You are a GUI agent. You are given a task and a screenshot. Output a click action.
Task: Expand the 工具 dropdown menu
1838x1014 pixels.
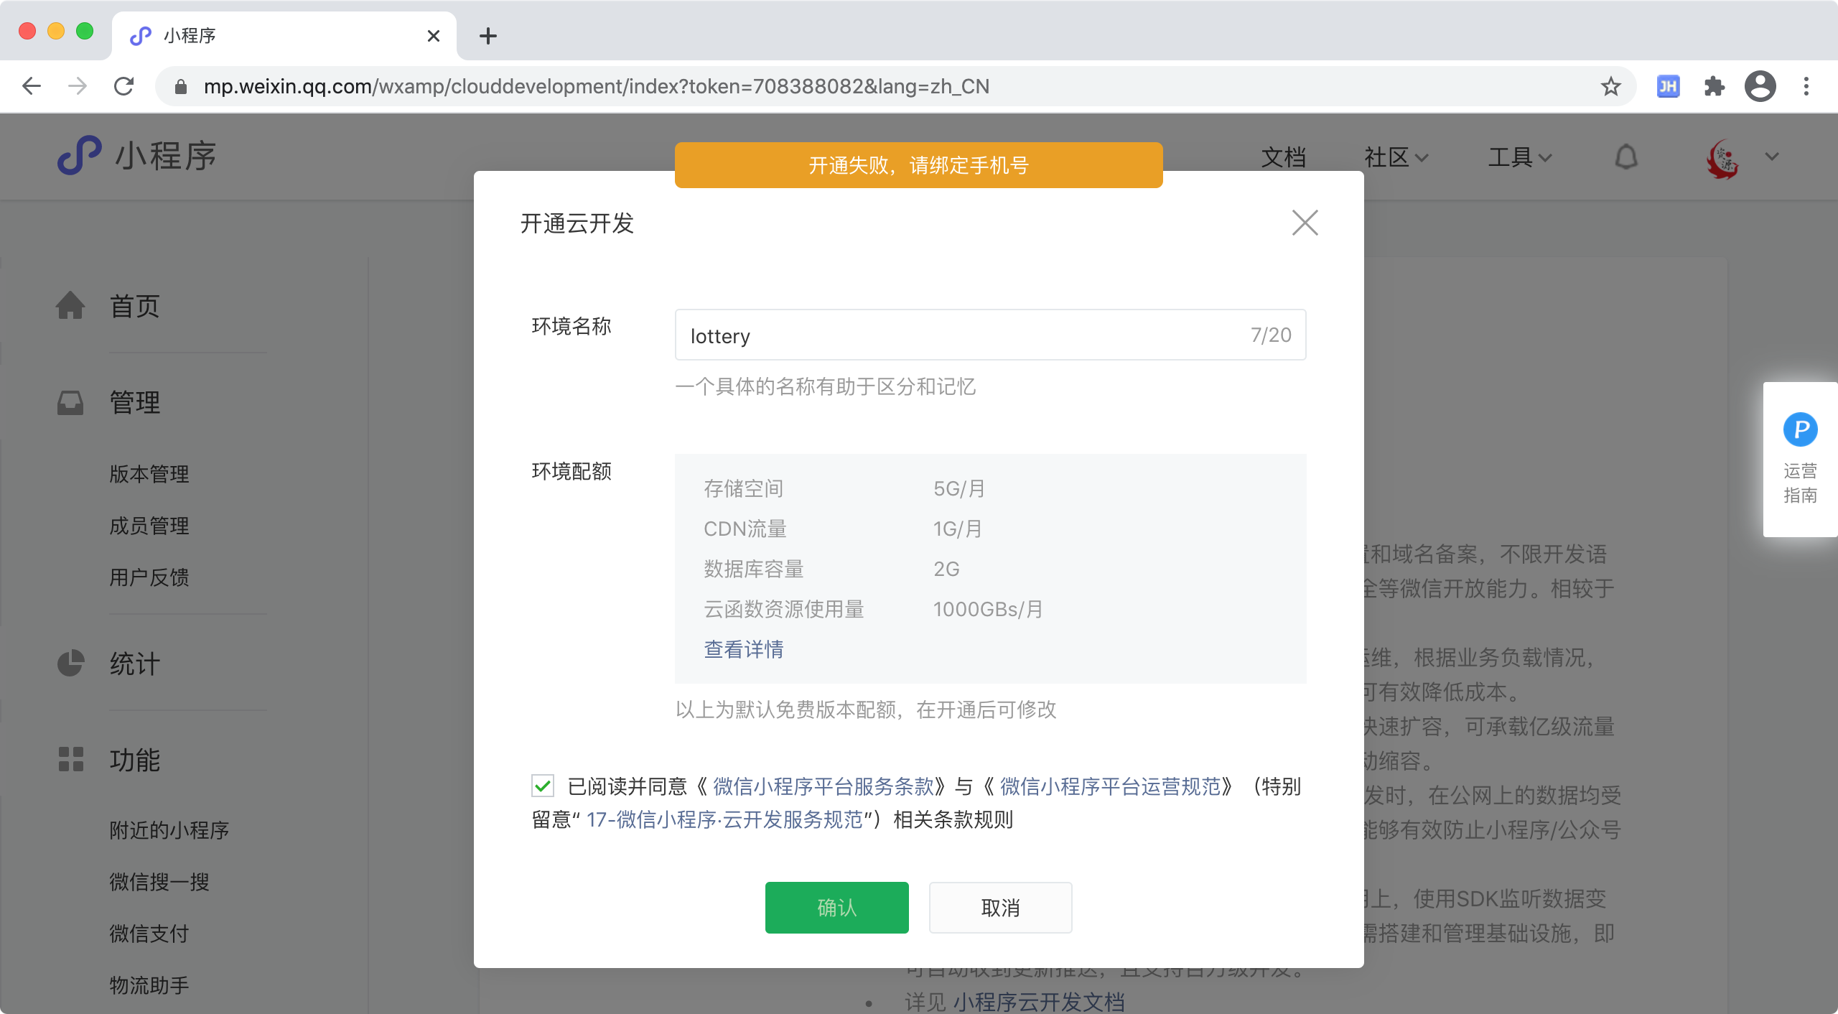[x=1519, y=157]
